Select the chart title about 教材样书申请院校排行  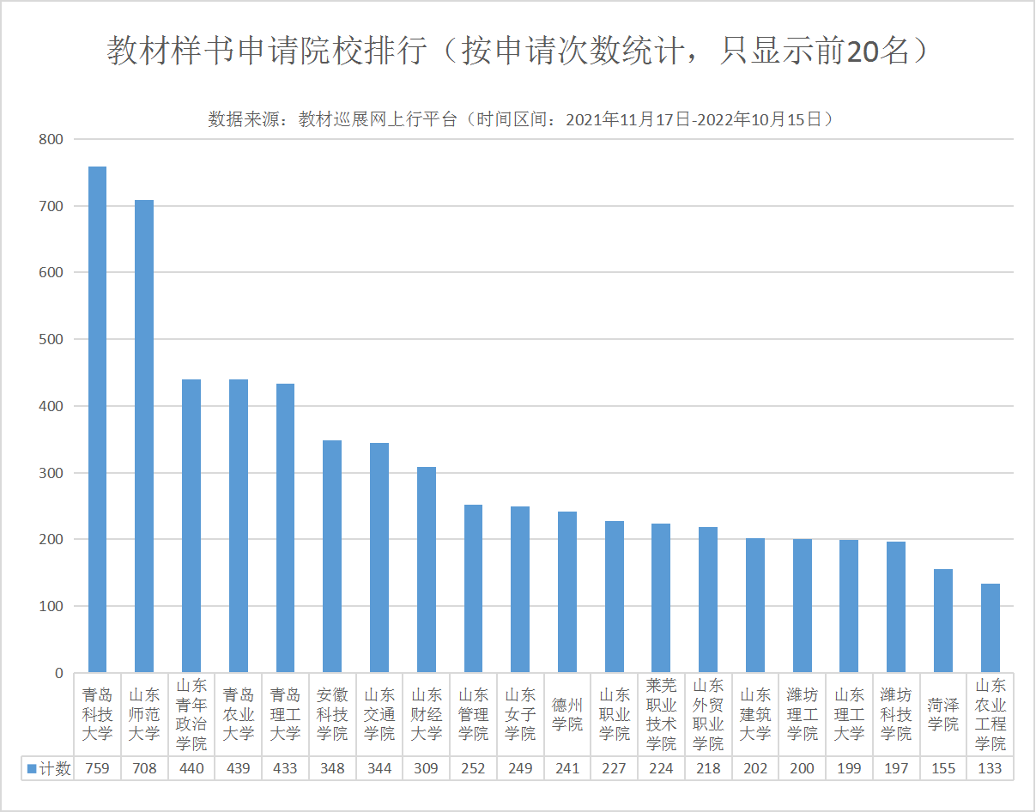click(x=518, y=52)
